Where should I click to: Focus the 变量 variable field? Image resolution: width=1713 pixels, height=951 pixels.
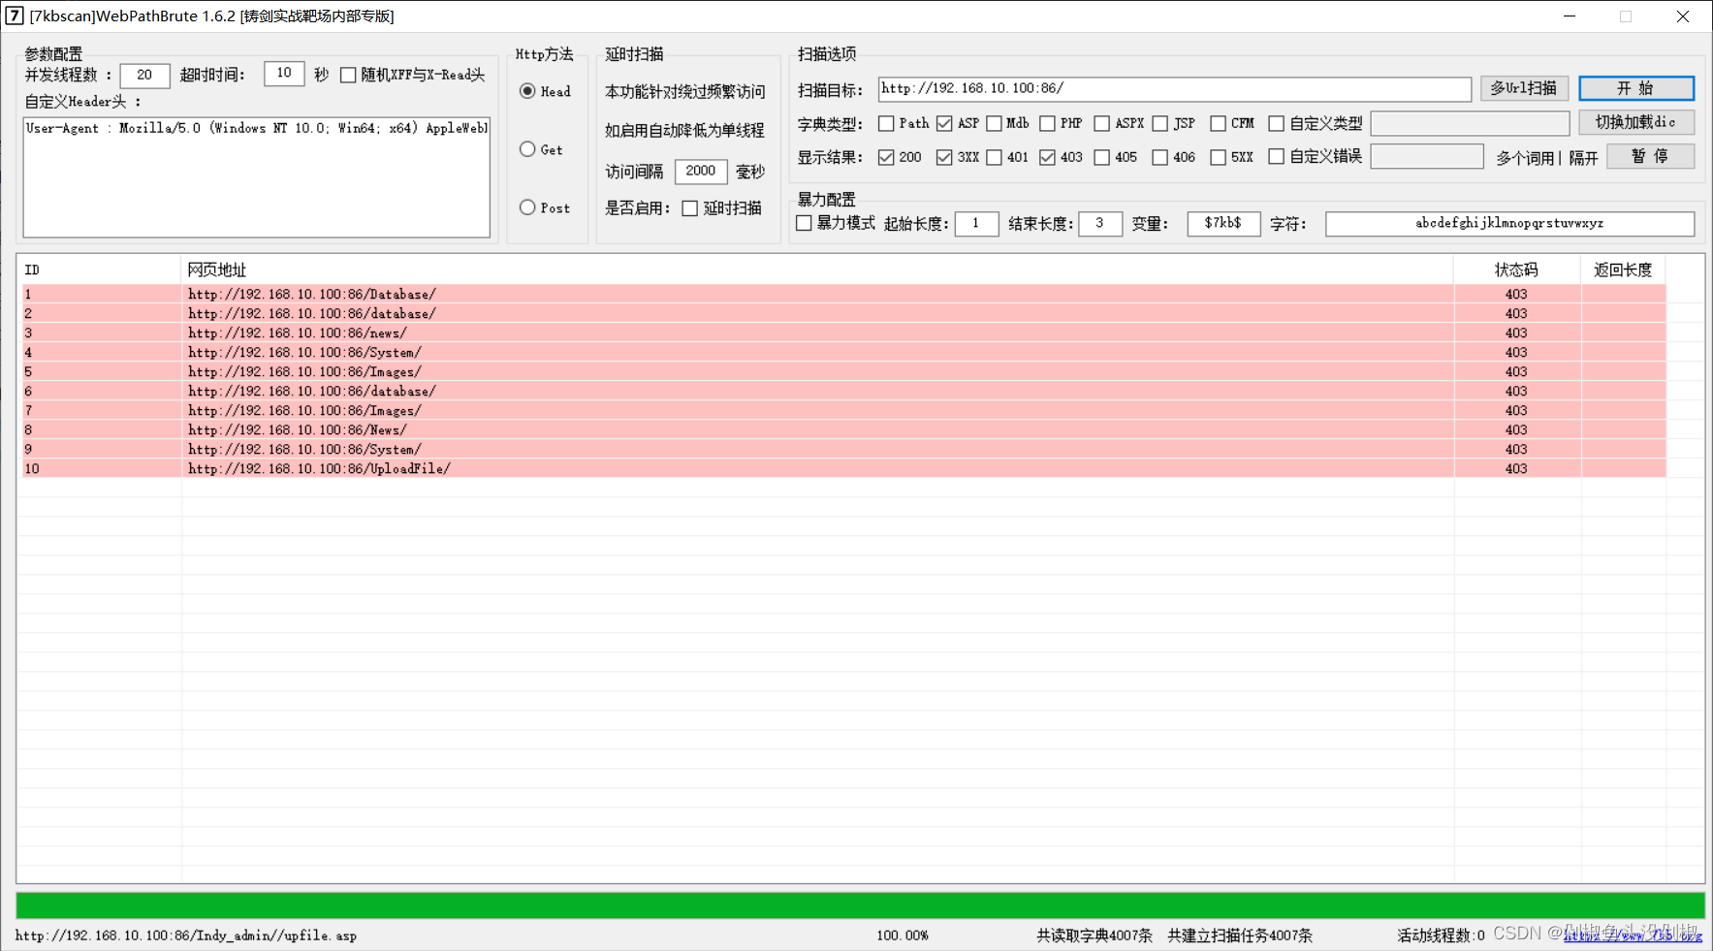1223,224
